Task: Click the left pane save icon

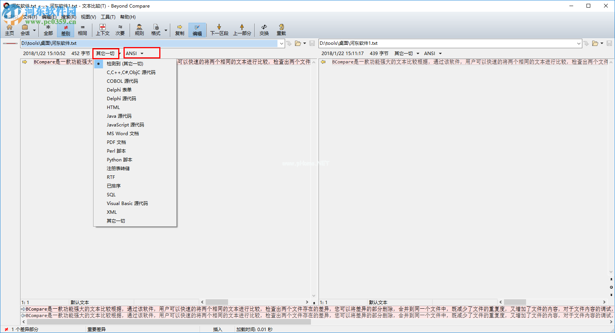Action: pyautogui.click(x=312, y=43)
